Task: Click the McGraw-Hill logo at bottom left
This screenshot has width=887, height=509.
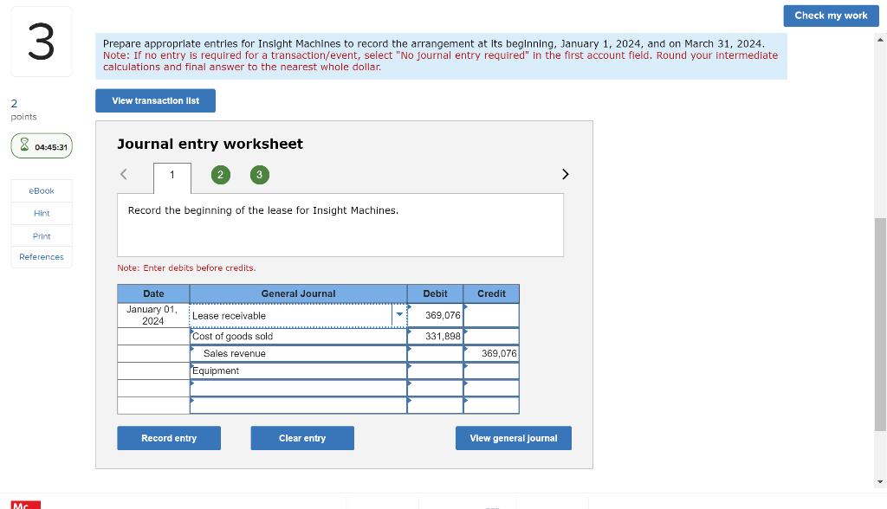Action: tap(25, 505)
